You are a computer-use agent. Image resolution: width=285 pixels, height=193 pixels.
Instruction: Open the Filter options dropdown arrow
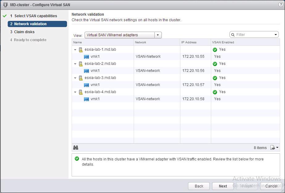click(276, 35)
